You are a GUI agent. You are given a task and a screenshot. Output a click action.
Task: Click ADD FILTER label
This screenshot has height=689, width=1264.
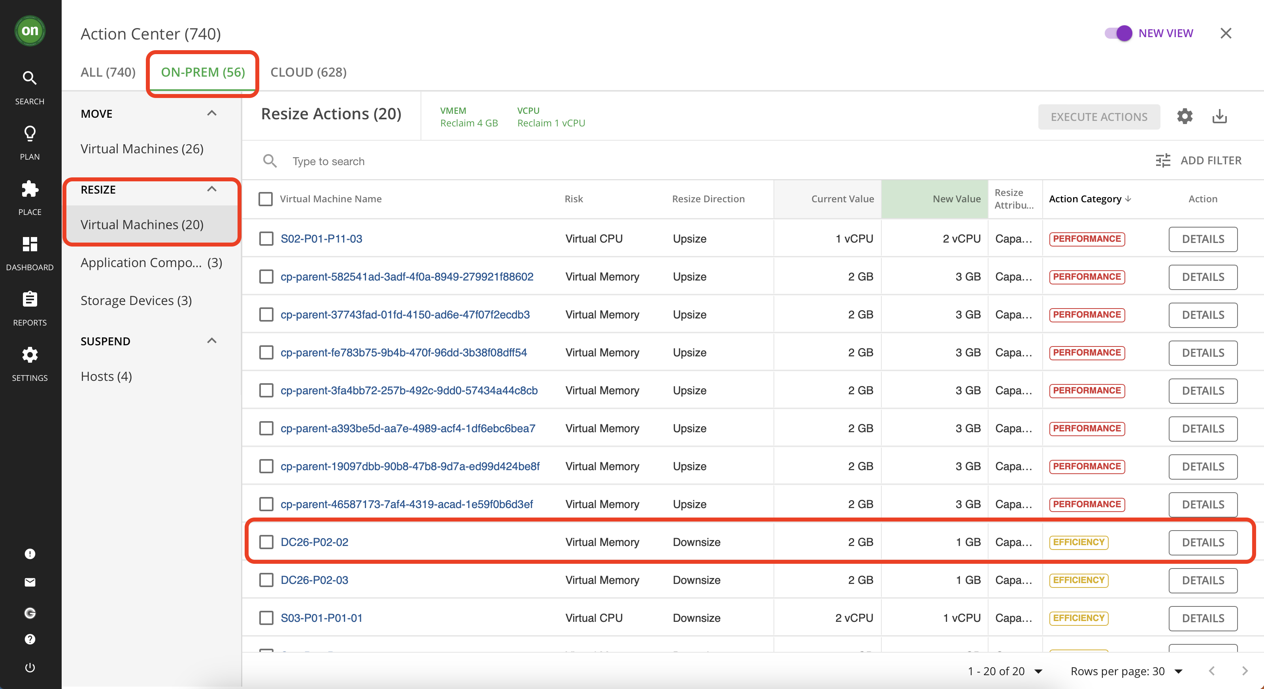(x=1211, y=160)
